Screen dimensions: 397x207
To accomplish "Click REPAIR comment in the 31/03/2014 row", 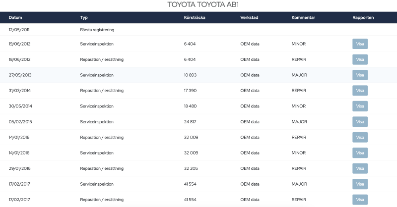I will click(x=299, y=91).
